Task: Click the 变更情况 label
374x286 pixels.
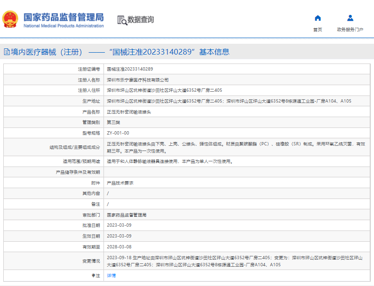Action: [x=91, y=261]
